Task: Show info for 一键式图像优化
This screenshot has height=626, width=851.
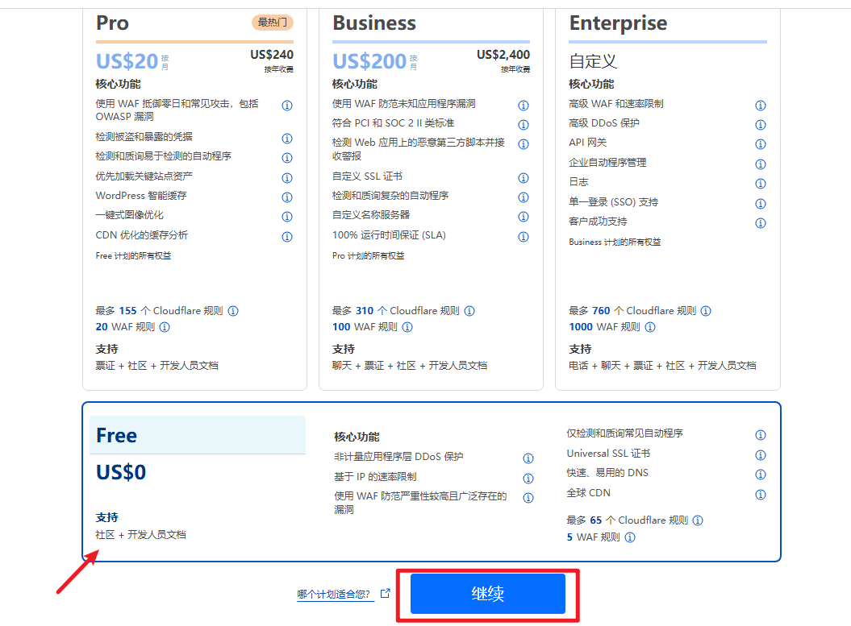Action: [287, 217]
